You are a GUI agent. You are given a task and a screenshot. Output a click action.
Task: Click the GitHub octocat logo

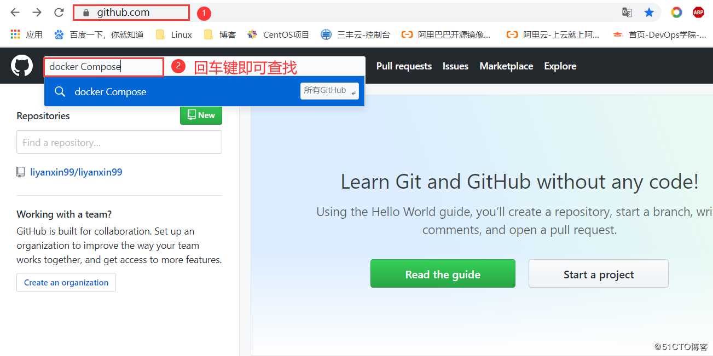(x=21, y=65)
